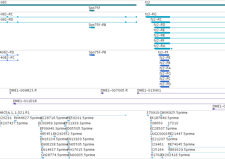
Task: Select the fz2-RB transcript label
Action: coord(159,35)
